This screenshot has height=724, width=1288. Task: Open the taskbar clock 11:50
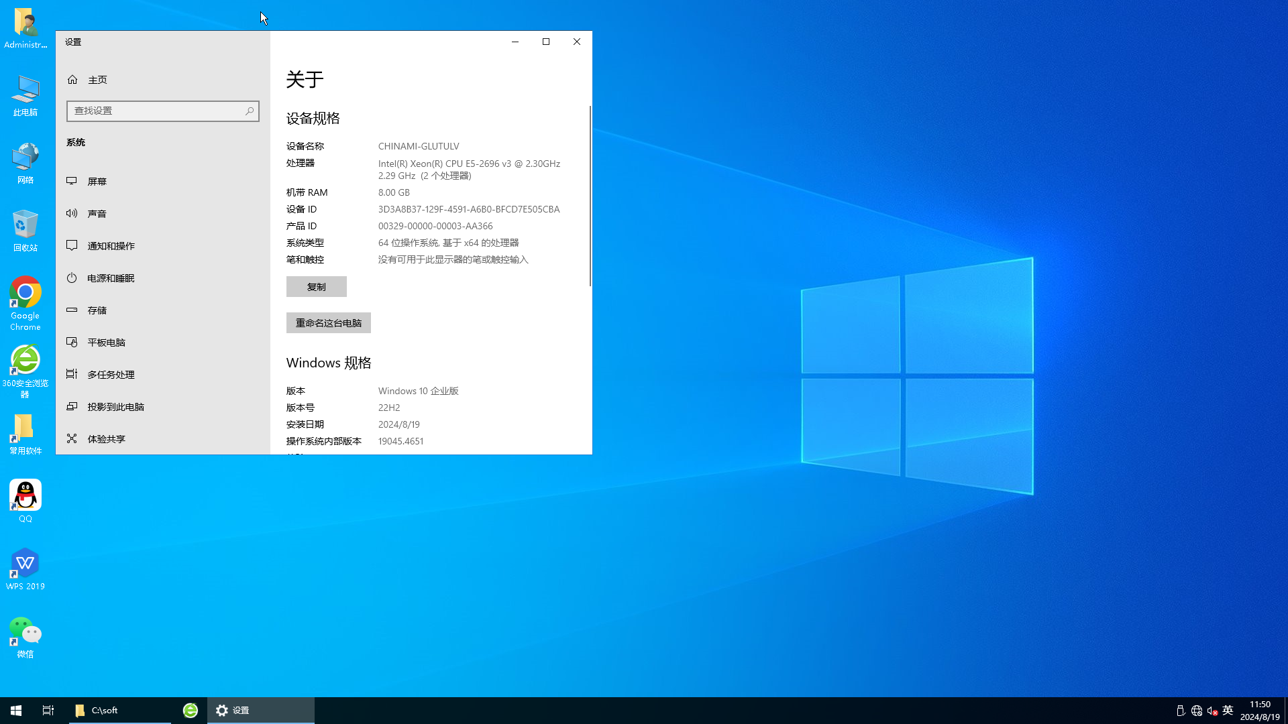coord(1260,711)
